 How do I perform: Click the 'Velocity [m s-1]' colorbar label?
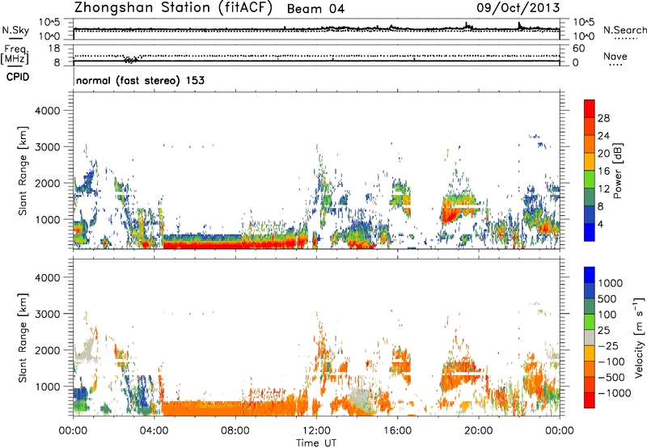click(x=640, y=337)
